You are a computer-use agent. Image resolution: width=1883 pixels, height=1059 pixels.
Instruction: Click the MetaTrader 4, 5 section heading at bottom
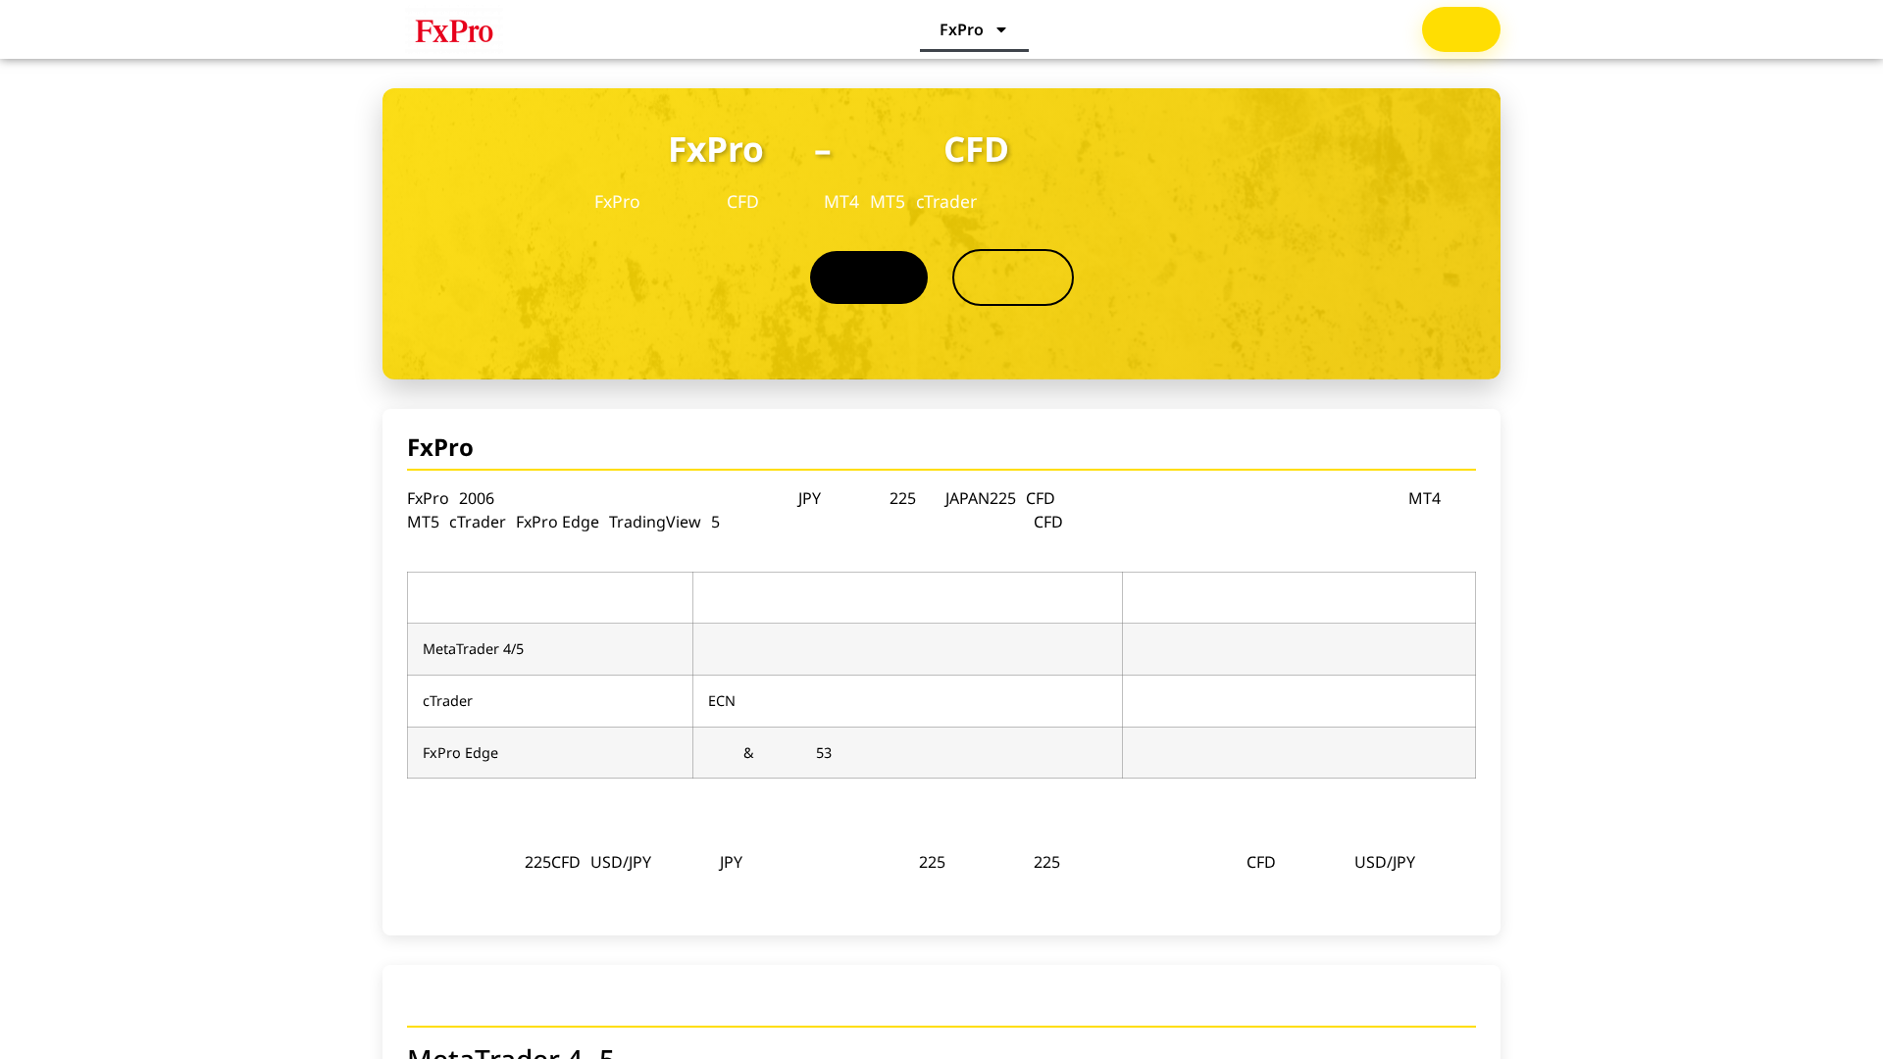(x=512, y=1052)
